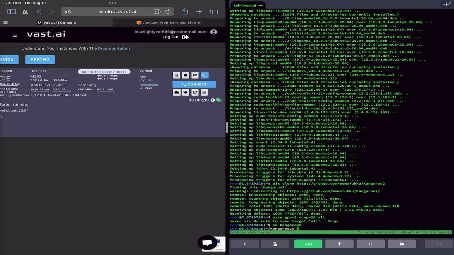Viewport: 454px width, 255px height.
Task: Reload the vast.ai page
Action: point(168,11)
